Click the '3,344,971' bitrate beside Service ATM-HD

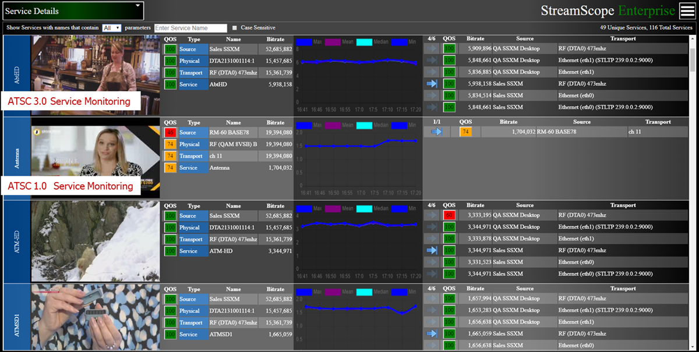278,251
